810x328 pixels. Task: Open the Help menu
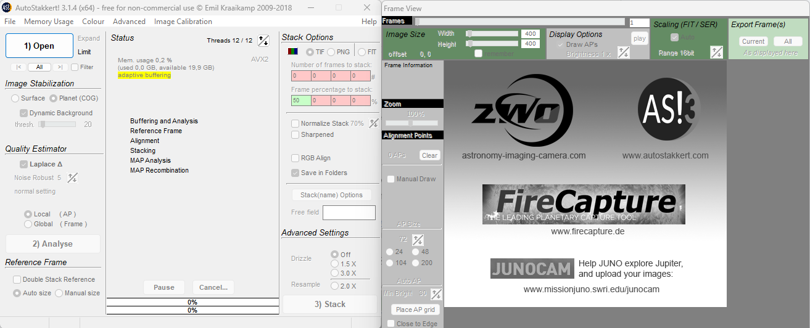(x=369, y=22)
